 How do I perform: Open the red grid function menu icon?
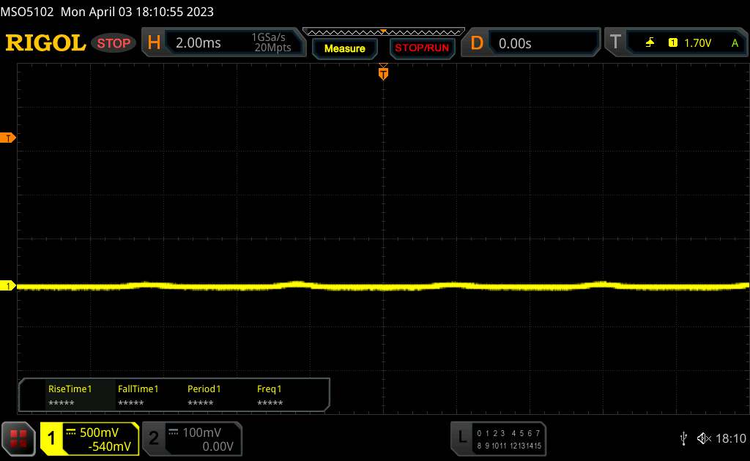click(18, 438)
